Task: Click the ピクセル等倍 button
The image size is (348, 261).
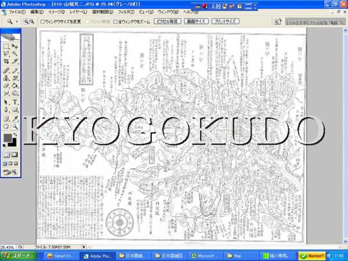Action: (167, 21)
